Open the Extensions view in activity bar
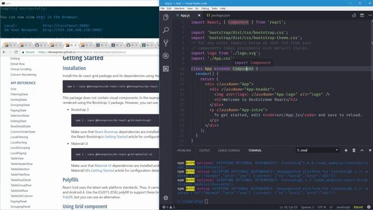The height and width of the screenshot is (210, 373). coord(166,69)
